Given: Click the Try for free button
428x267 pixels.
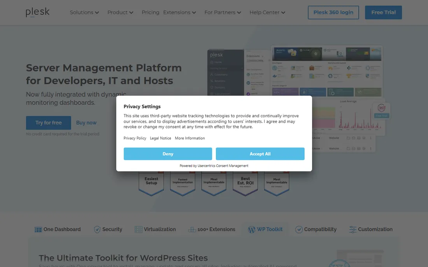Looking at the screenshot, I should (49, 123).
